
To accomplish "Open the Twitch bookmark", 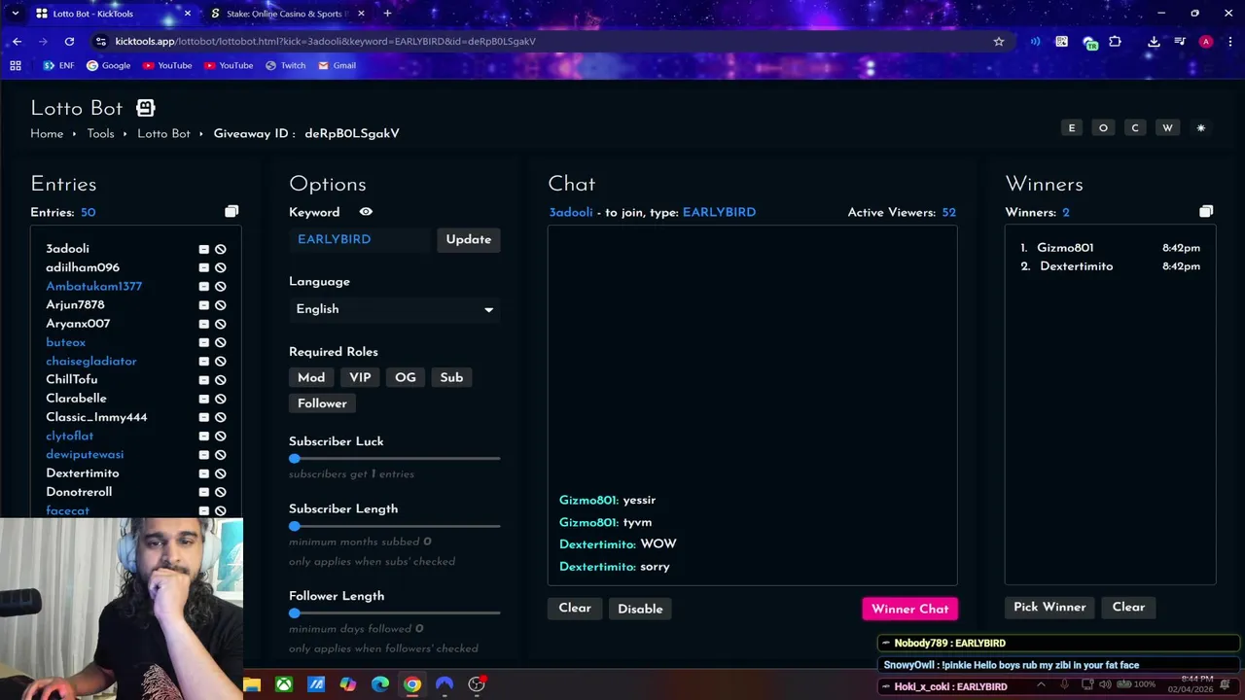I will pyautogui.click(x=286, y=65).
